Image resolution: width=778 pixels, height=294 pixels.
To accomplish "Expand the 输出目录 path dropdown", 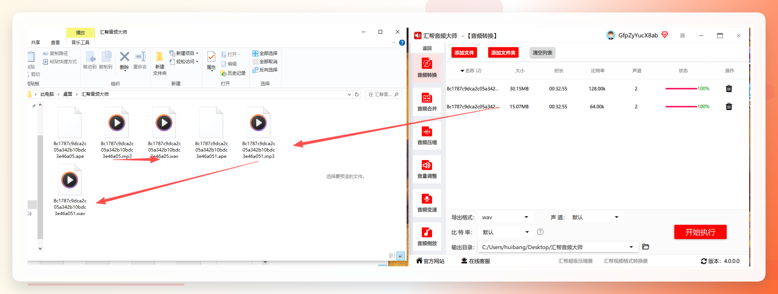I will pyautogui.click(x=631, y=247).
